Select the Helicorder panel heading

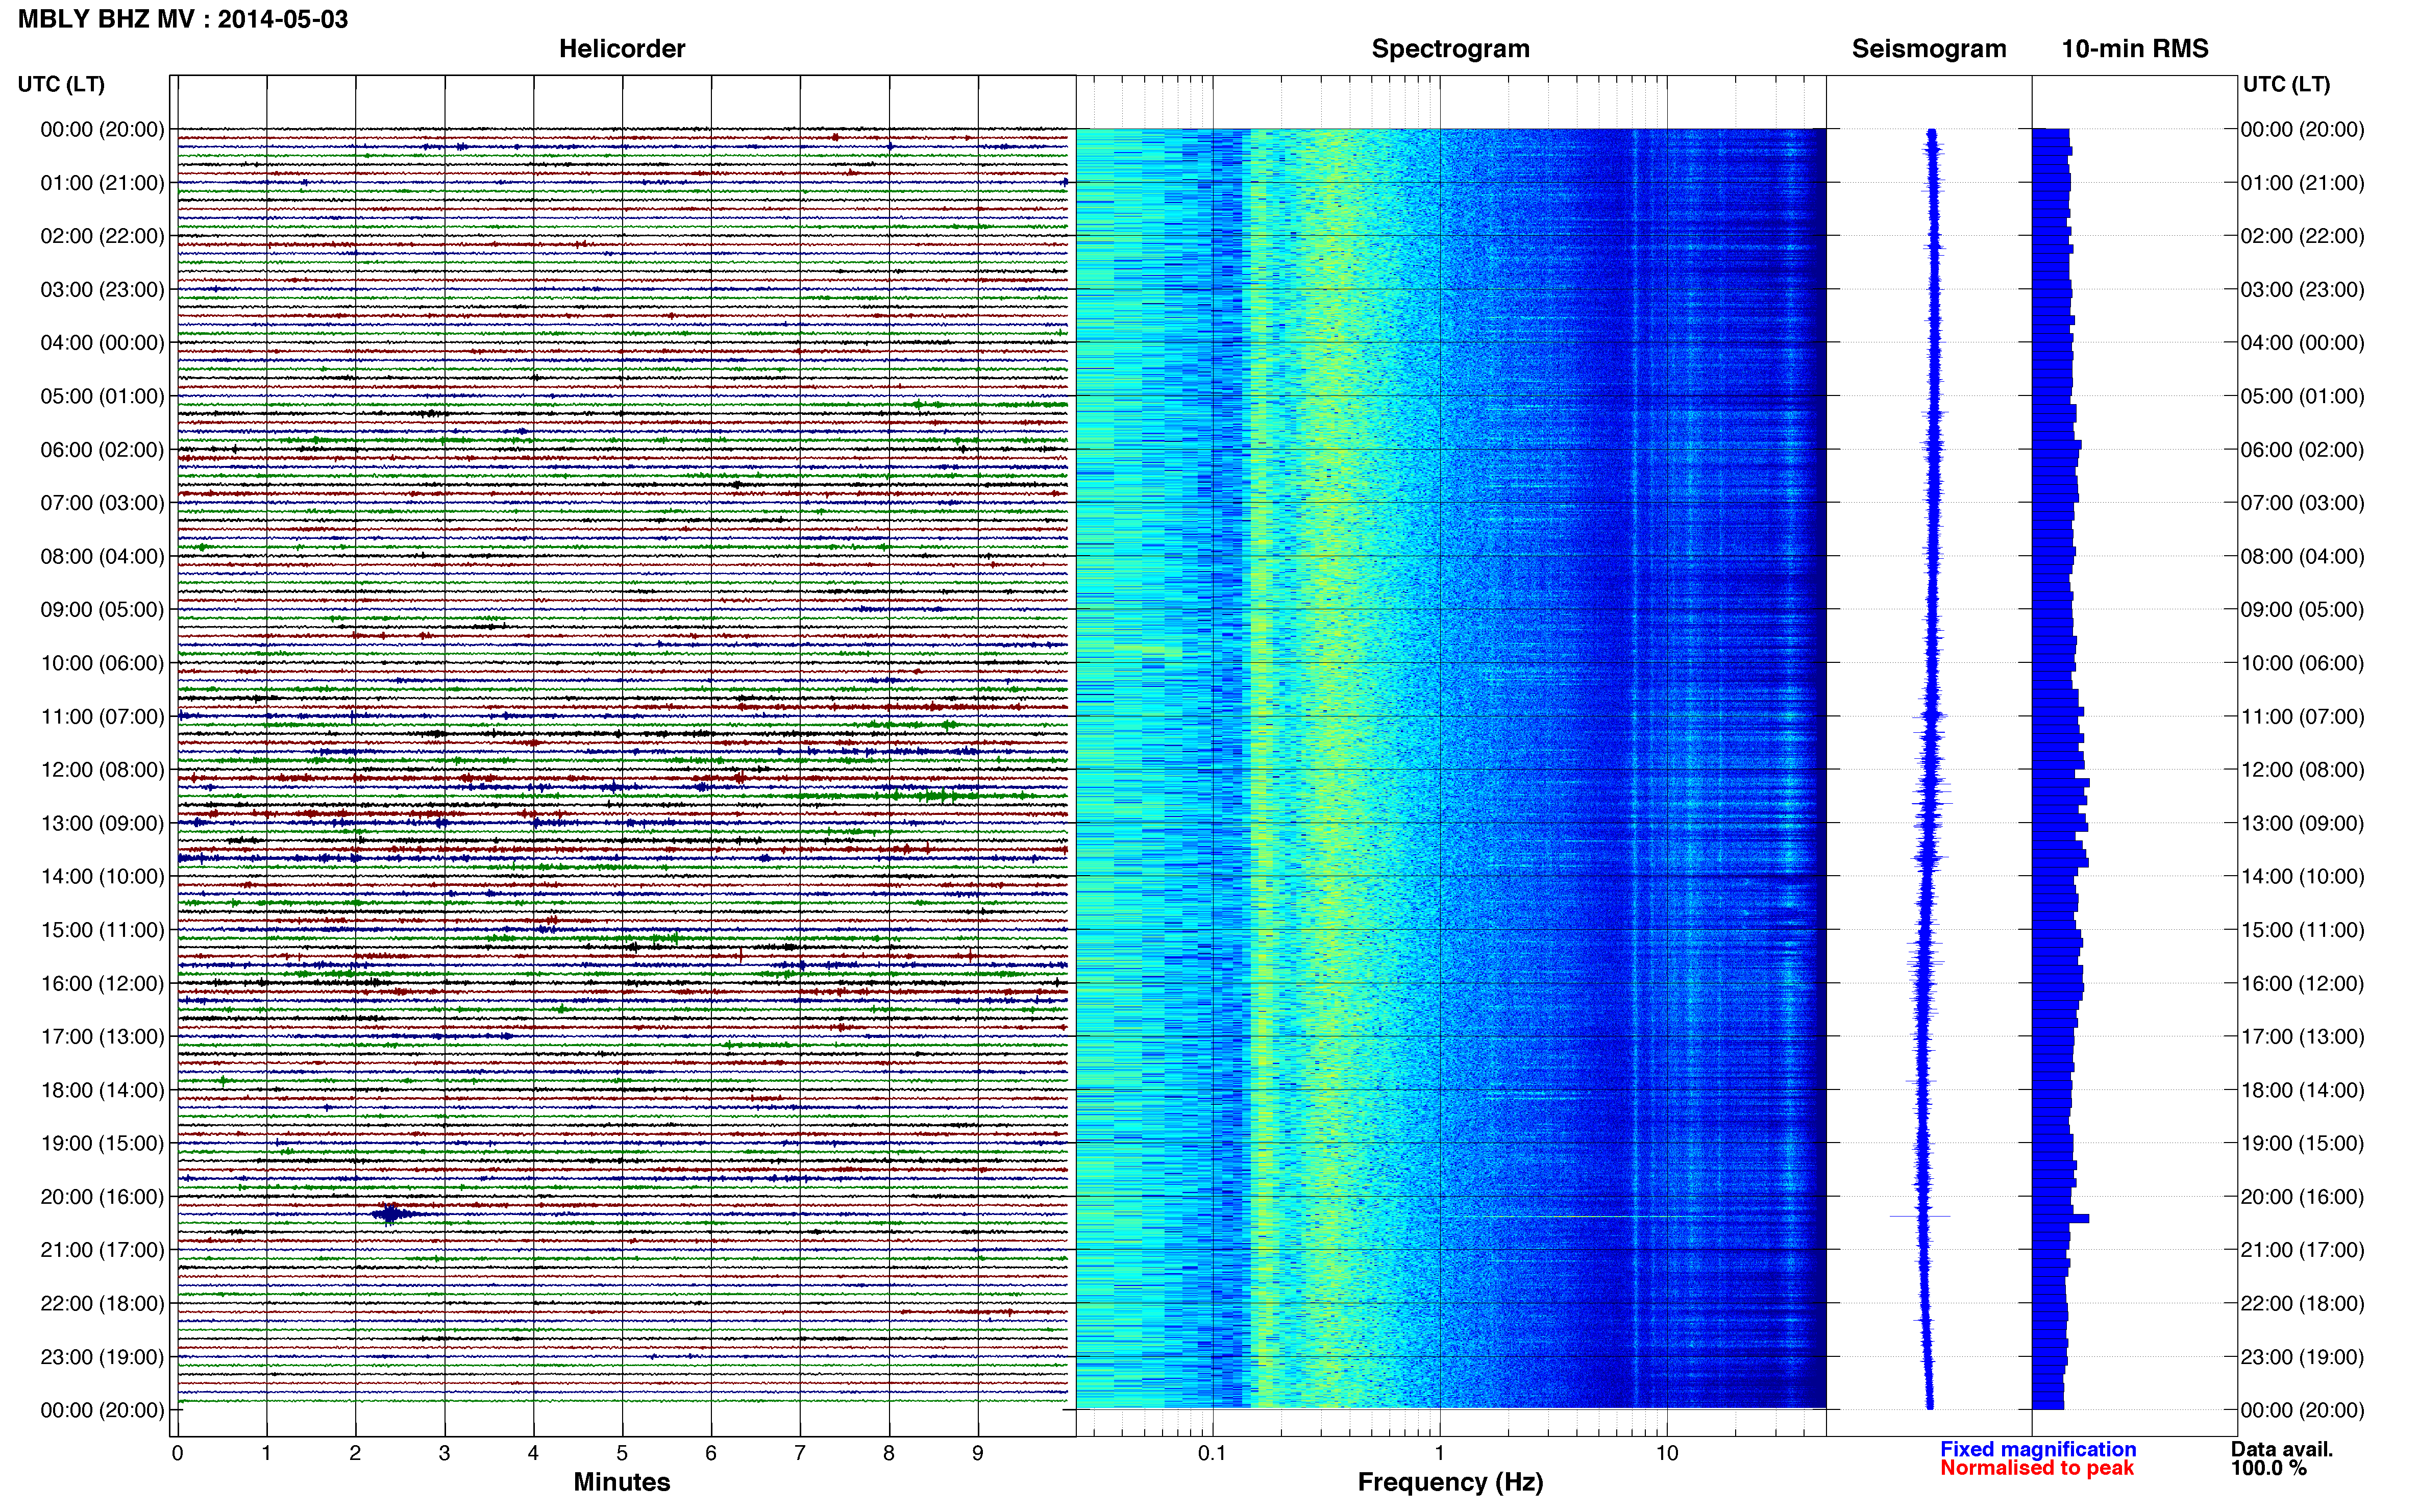coord(622,49)
